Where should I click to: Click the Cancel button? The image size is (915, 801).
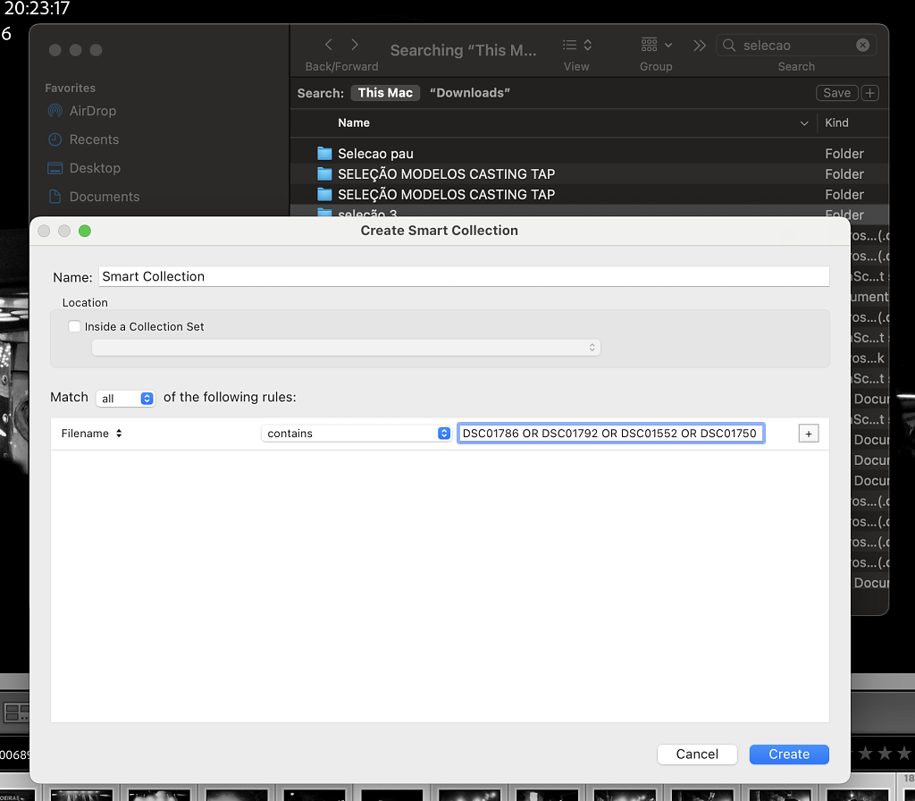[697, 755]
